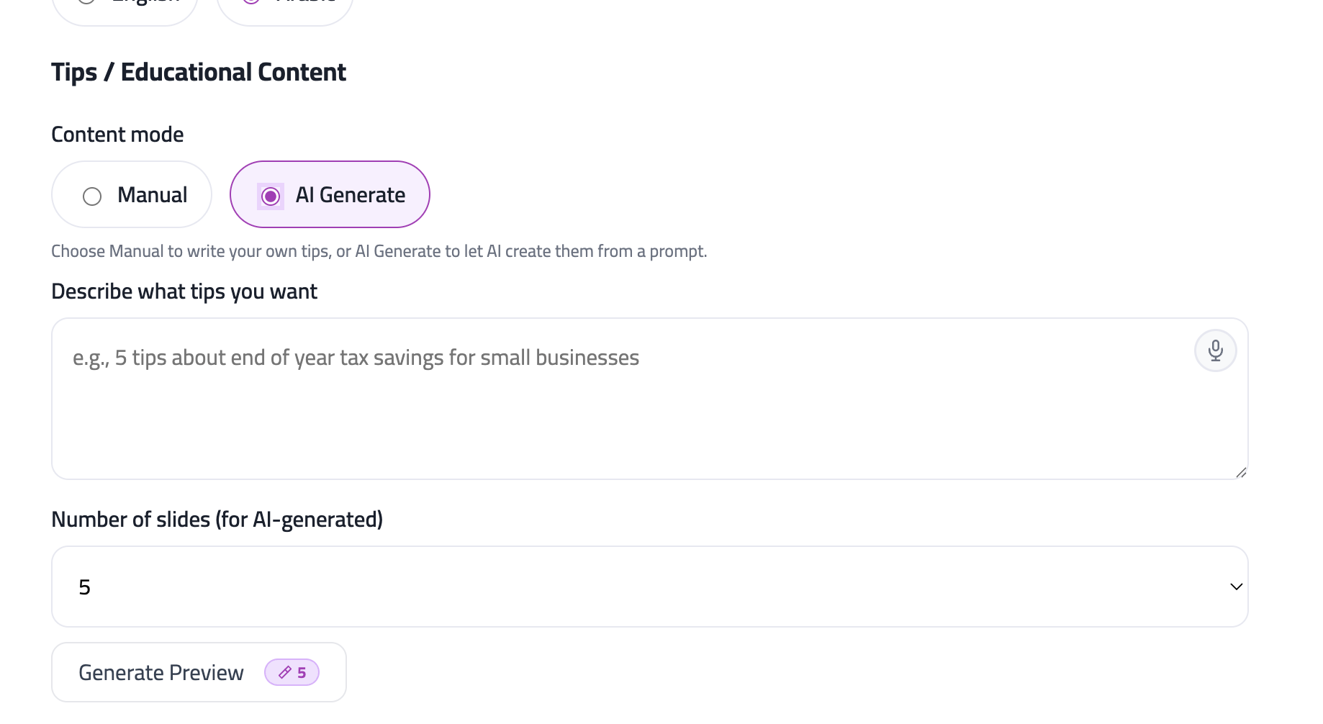Select the Manual pill option

[x=131, y=195]
